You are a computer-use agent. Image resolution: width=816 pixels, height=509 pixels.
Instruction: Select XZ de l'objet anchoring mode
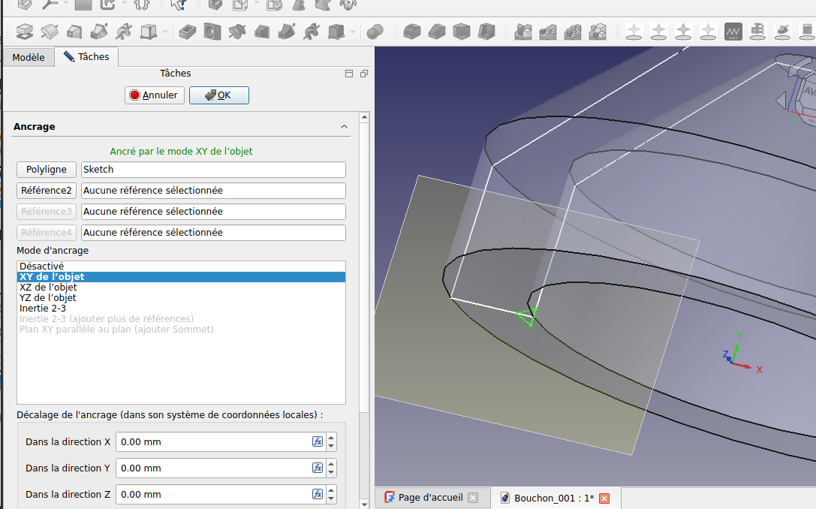point(181,288)
